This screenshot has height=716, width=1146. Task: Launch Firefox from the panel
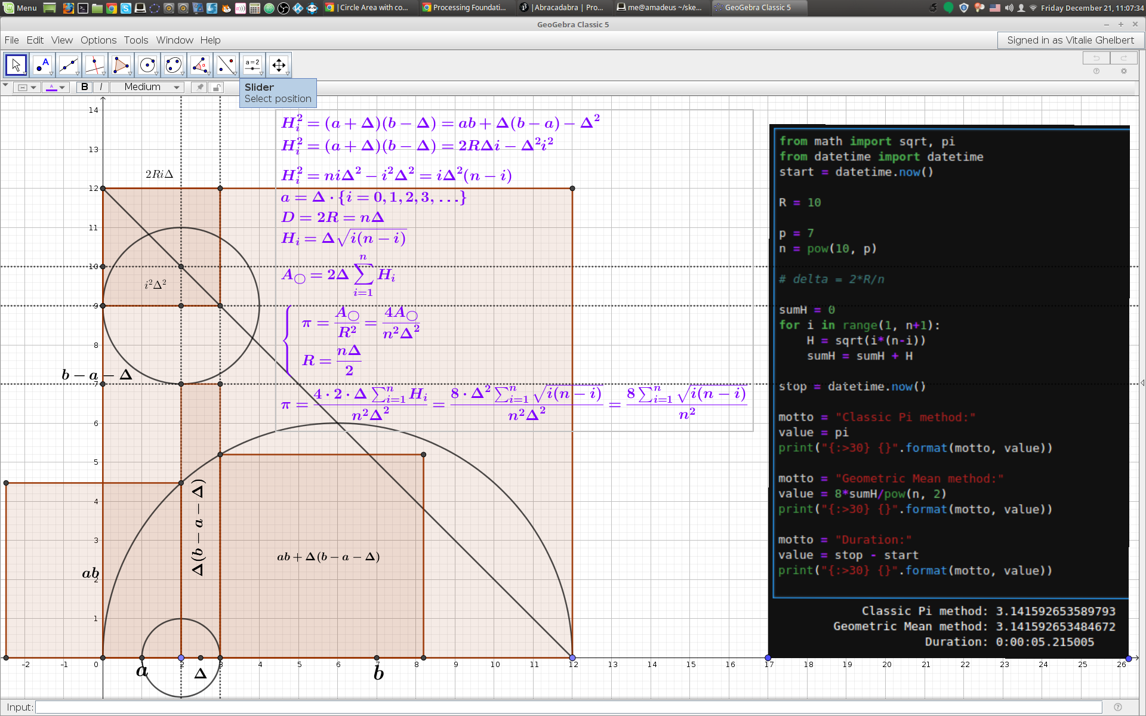click(x=69, y=8)
